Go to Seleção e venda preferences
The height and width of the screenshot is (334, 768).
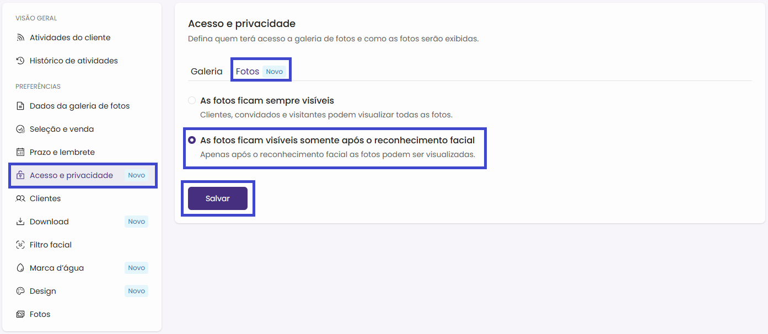(62, 129)
